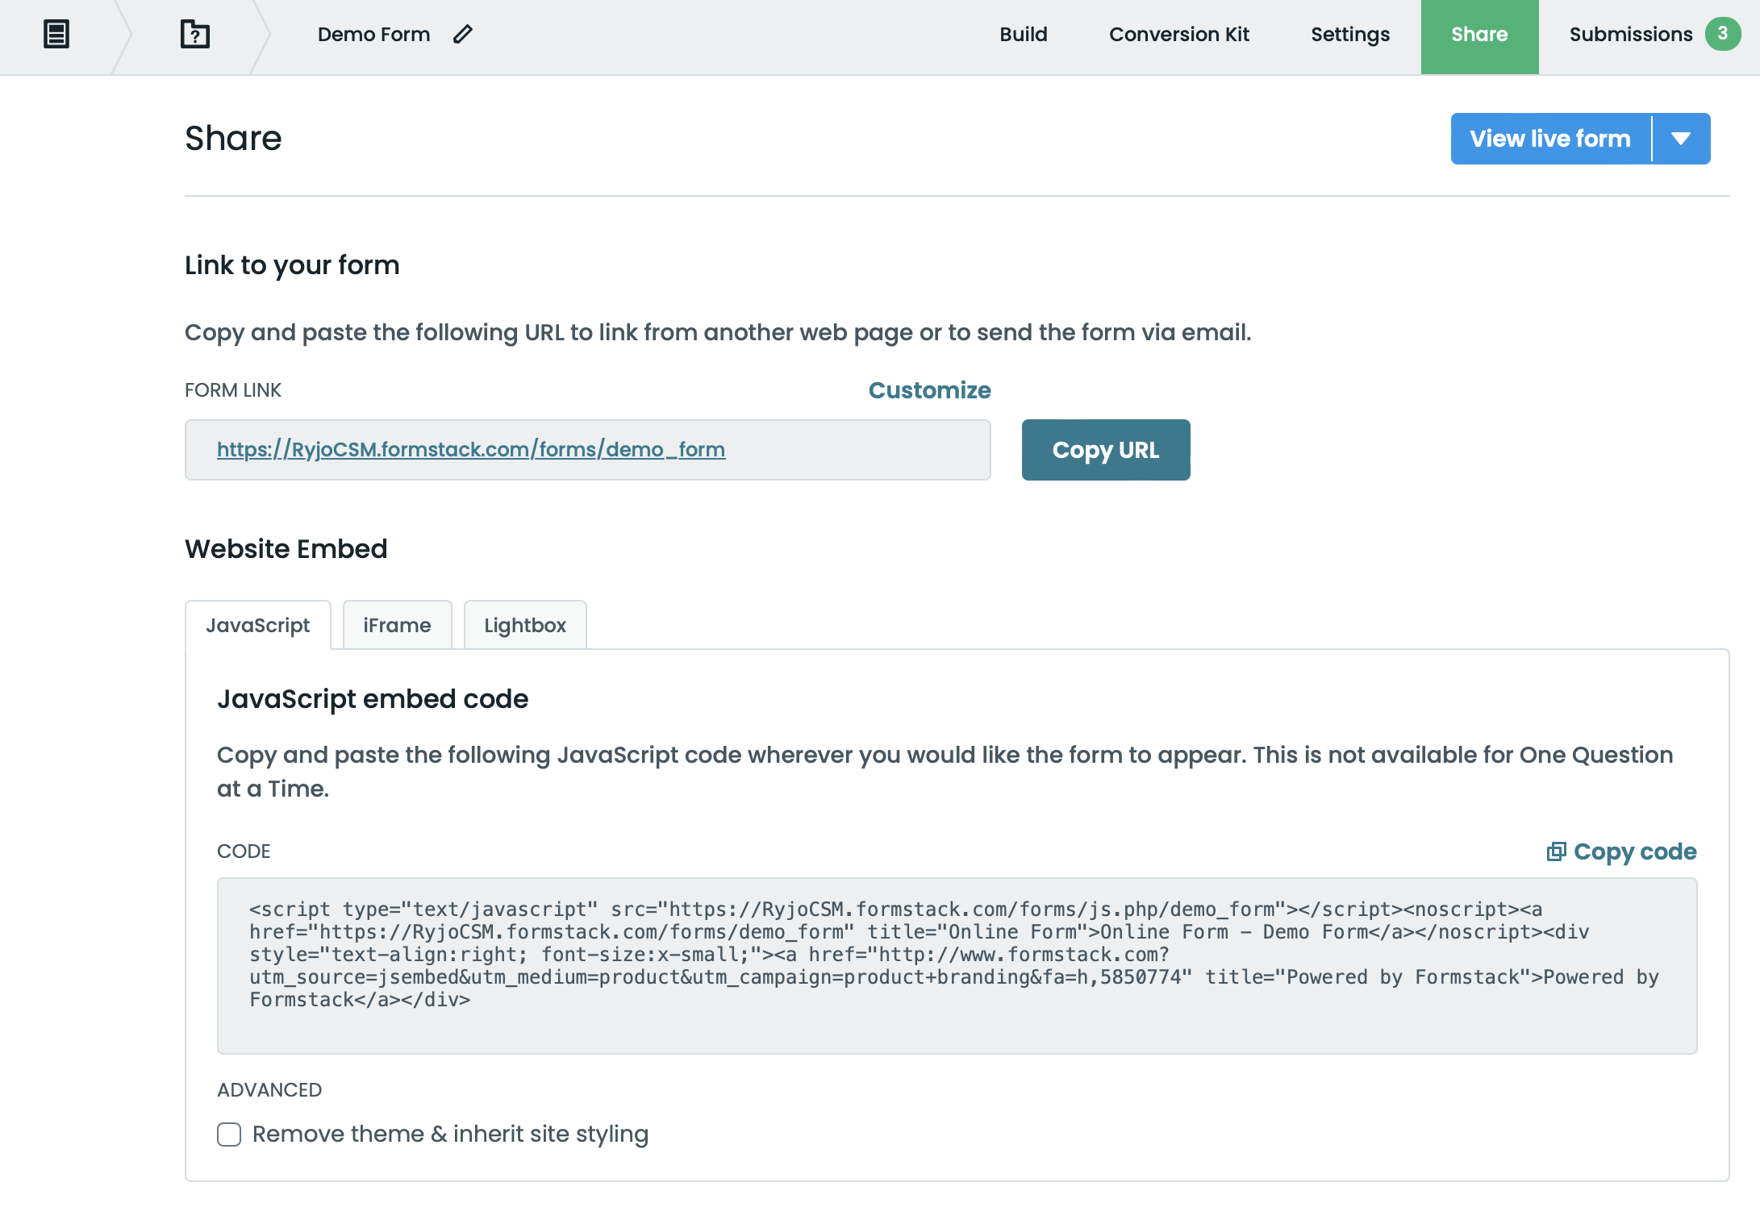Image resolution: width=1760 pixels, height=1224 pixels.
Task: Switch to the iFrame embed tab
Action: (397, 626)
